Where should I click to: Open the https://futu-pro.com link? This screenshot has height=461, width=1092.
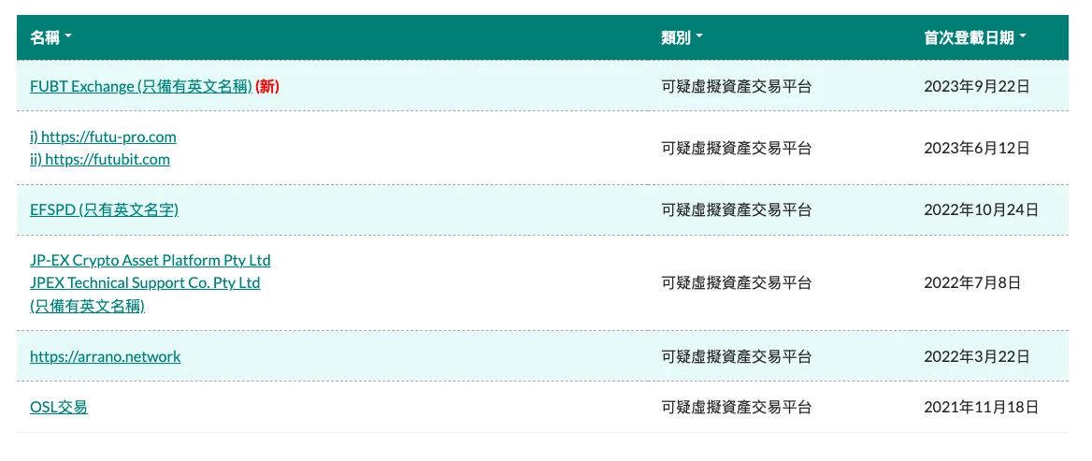click(103, 137)
